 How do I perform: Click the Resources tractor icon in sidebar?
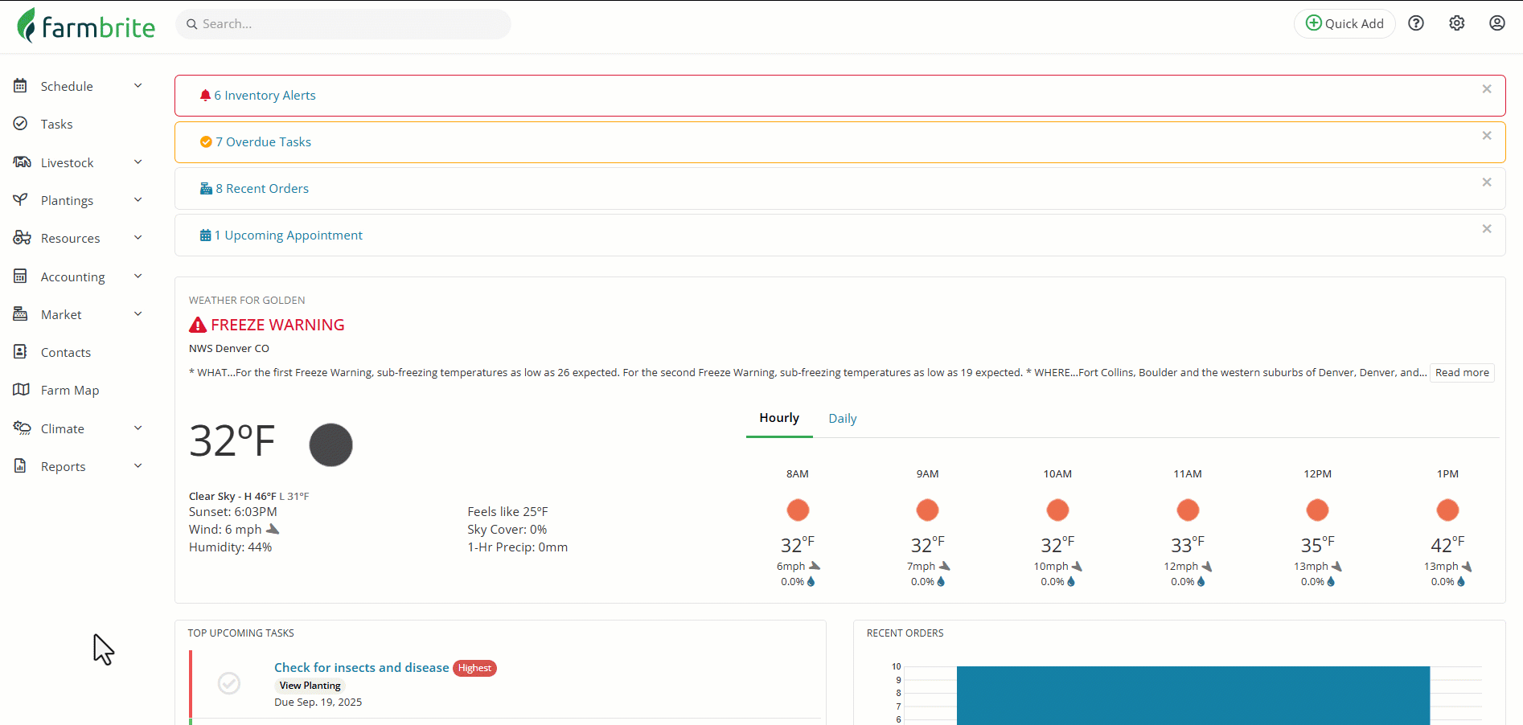tap(22, 237)
